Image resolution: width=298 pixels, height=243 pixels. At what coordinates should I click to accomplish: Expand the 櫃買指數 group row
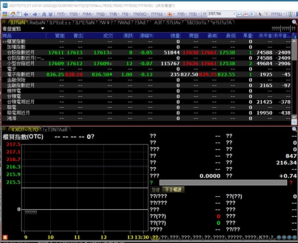pos(4,42)
